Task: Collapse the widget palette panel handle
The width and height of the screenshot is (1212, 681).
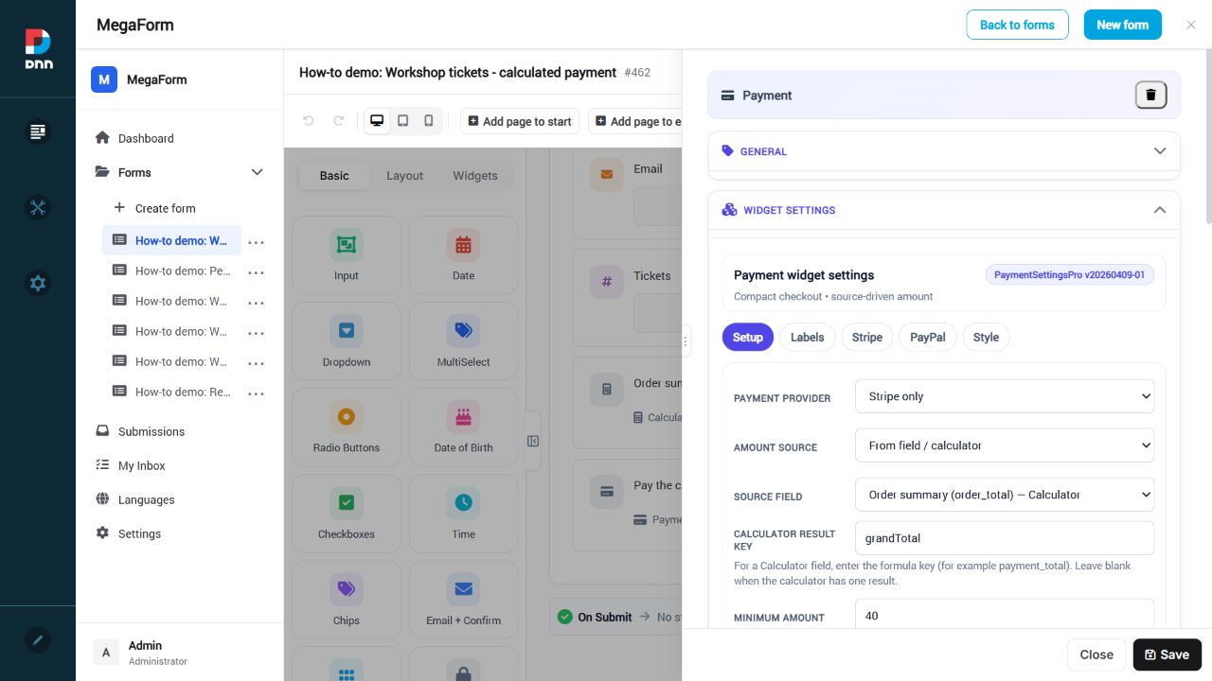Action: click(533, 441)
